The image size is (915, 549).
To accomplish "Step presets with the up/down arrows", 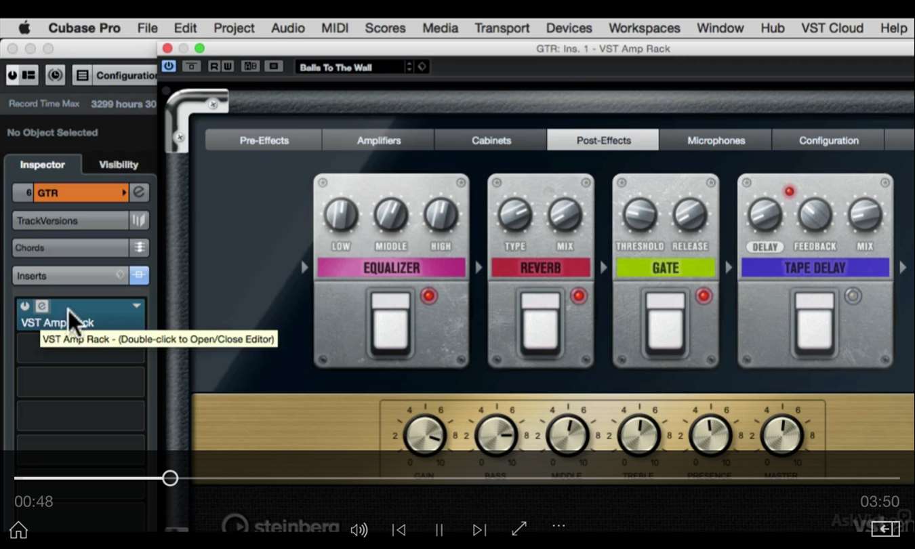I will 409,67.
